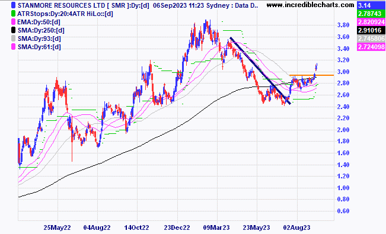This screenshot has width=386, height=234.
Task: Open the www.incrediblecharts.com link
Action: pyautogui.click(x=311, y=5)
